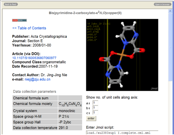
Task: Select the Contact Author Dr. Jing-Jing Nie text
Action: pos(40,75)
